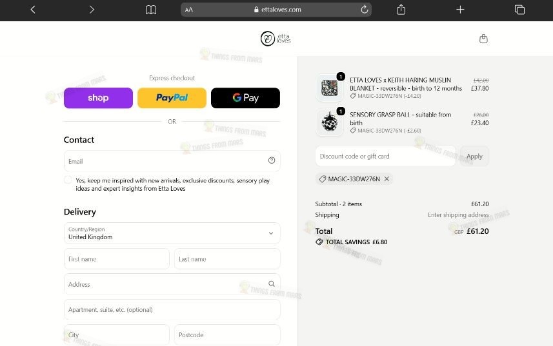
Task: Open the share sheet icon
Action: [x=401, y=10]
